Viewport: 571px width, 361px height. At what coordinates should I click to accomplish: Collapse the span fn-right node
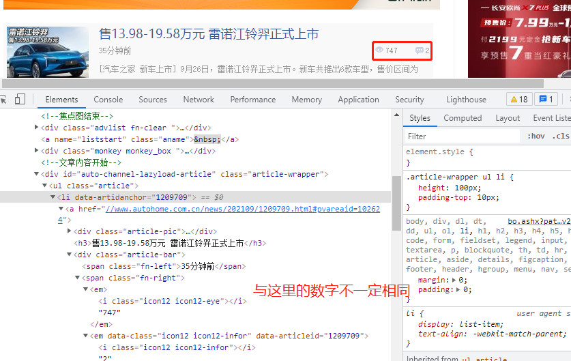[x=77, y=278]
